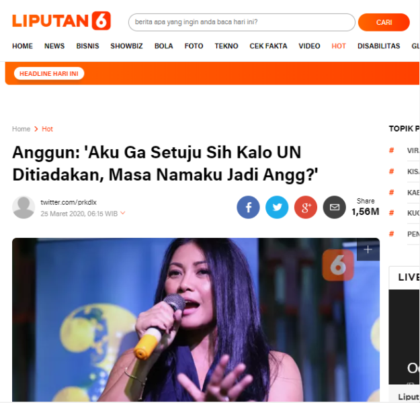
Task: Click the CARI search button
Action: pos(384,22)
